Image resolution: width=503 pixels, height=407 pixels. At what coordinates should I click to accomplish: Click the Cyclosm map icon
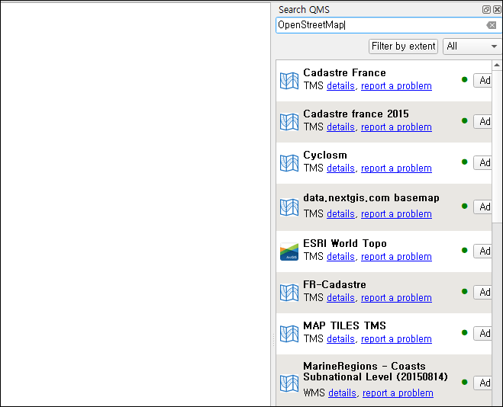(289, 163)
